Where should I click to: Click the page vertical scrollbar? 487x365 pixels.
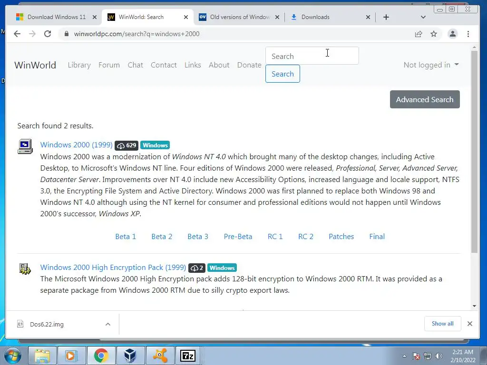pos(474,152)
